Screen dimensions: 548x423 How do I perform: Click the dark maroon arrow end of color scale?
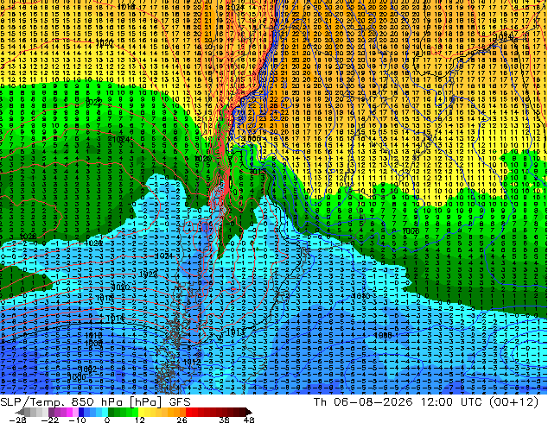[248, 412]
